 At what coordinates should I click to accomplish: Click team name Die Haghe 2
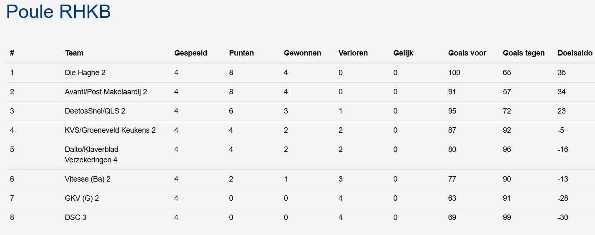85,73
